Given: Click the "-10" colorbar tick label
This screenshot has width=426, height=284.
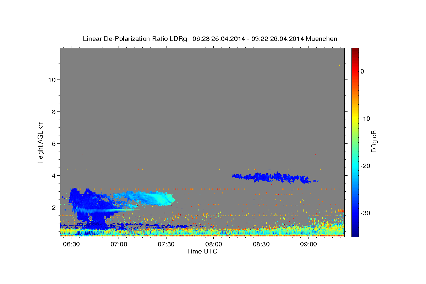Looking at the screenshot, I should click(366, 119).
